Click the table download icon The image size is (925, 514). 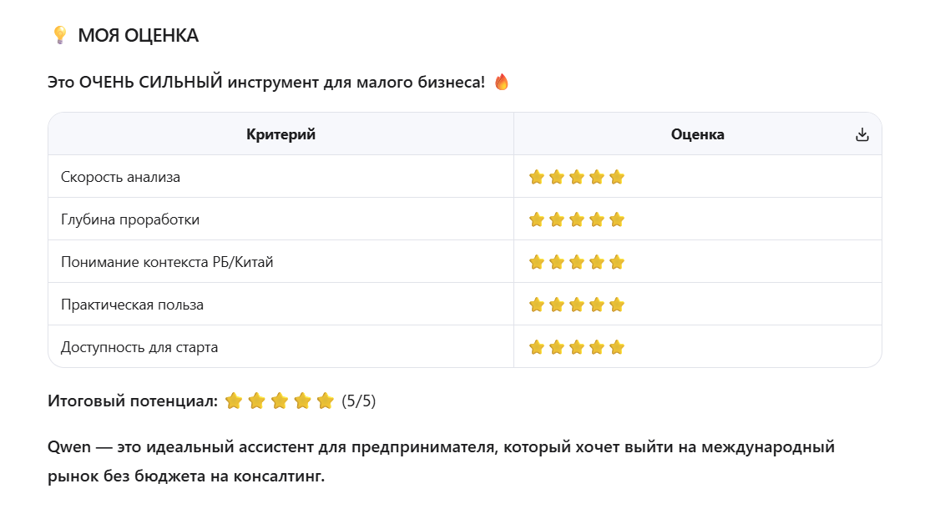862,135
